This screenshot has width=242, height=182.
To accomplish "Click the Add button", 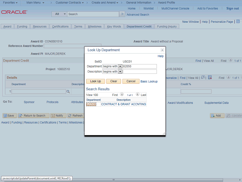I will click(217, 116).
